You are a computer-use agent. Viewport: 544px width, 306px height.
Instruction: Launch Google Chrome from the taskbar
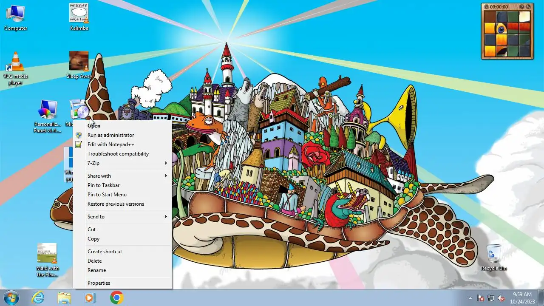[116, 297]
